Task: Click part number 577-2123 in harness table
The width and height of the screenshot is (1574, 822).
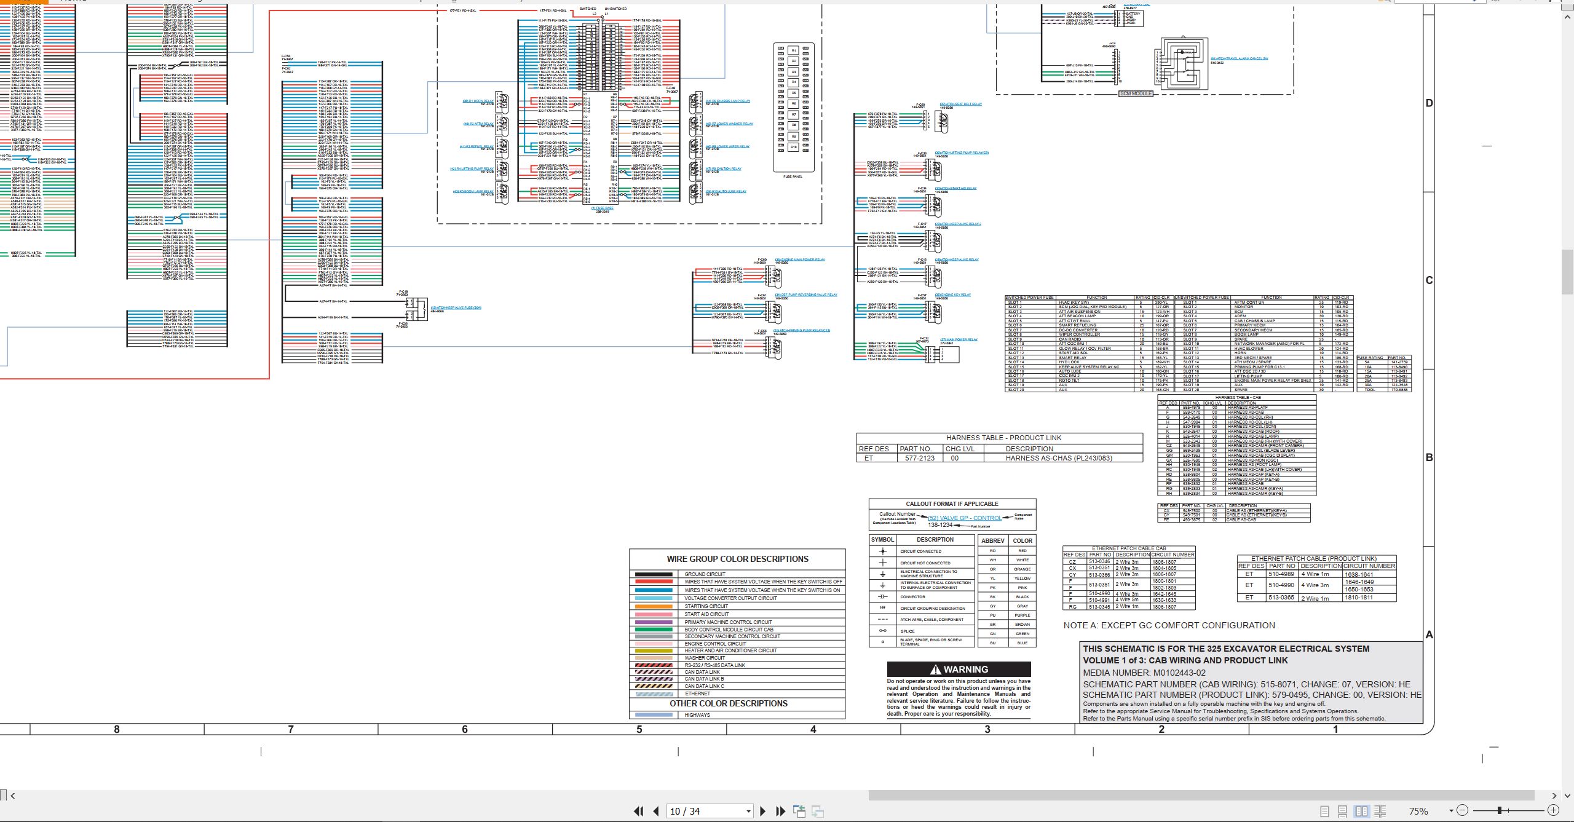Action: tap(920, 458)
